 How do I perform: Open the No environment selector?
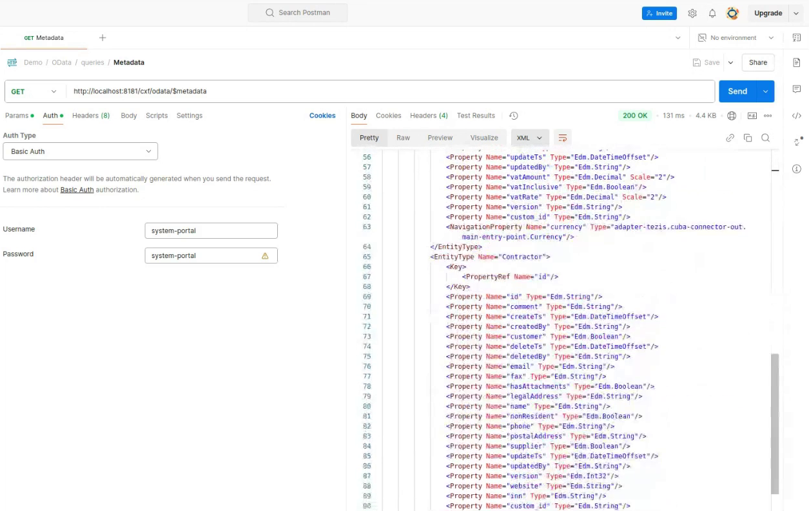click(734, 37)
